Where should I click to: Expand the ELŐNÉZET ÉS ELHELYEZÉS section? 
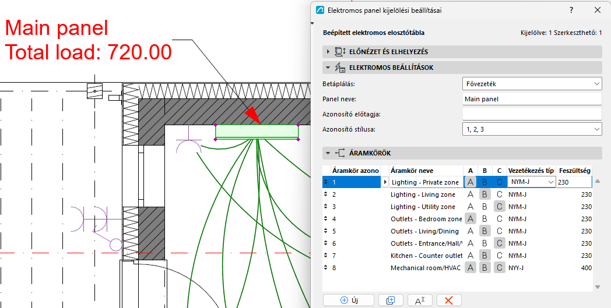(x=328, y=52)
